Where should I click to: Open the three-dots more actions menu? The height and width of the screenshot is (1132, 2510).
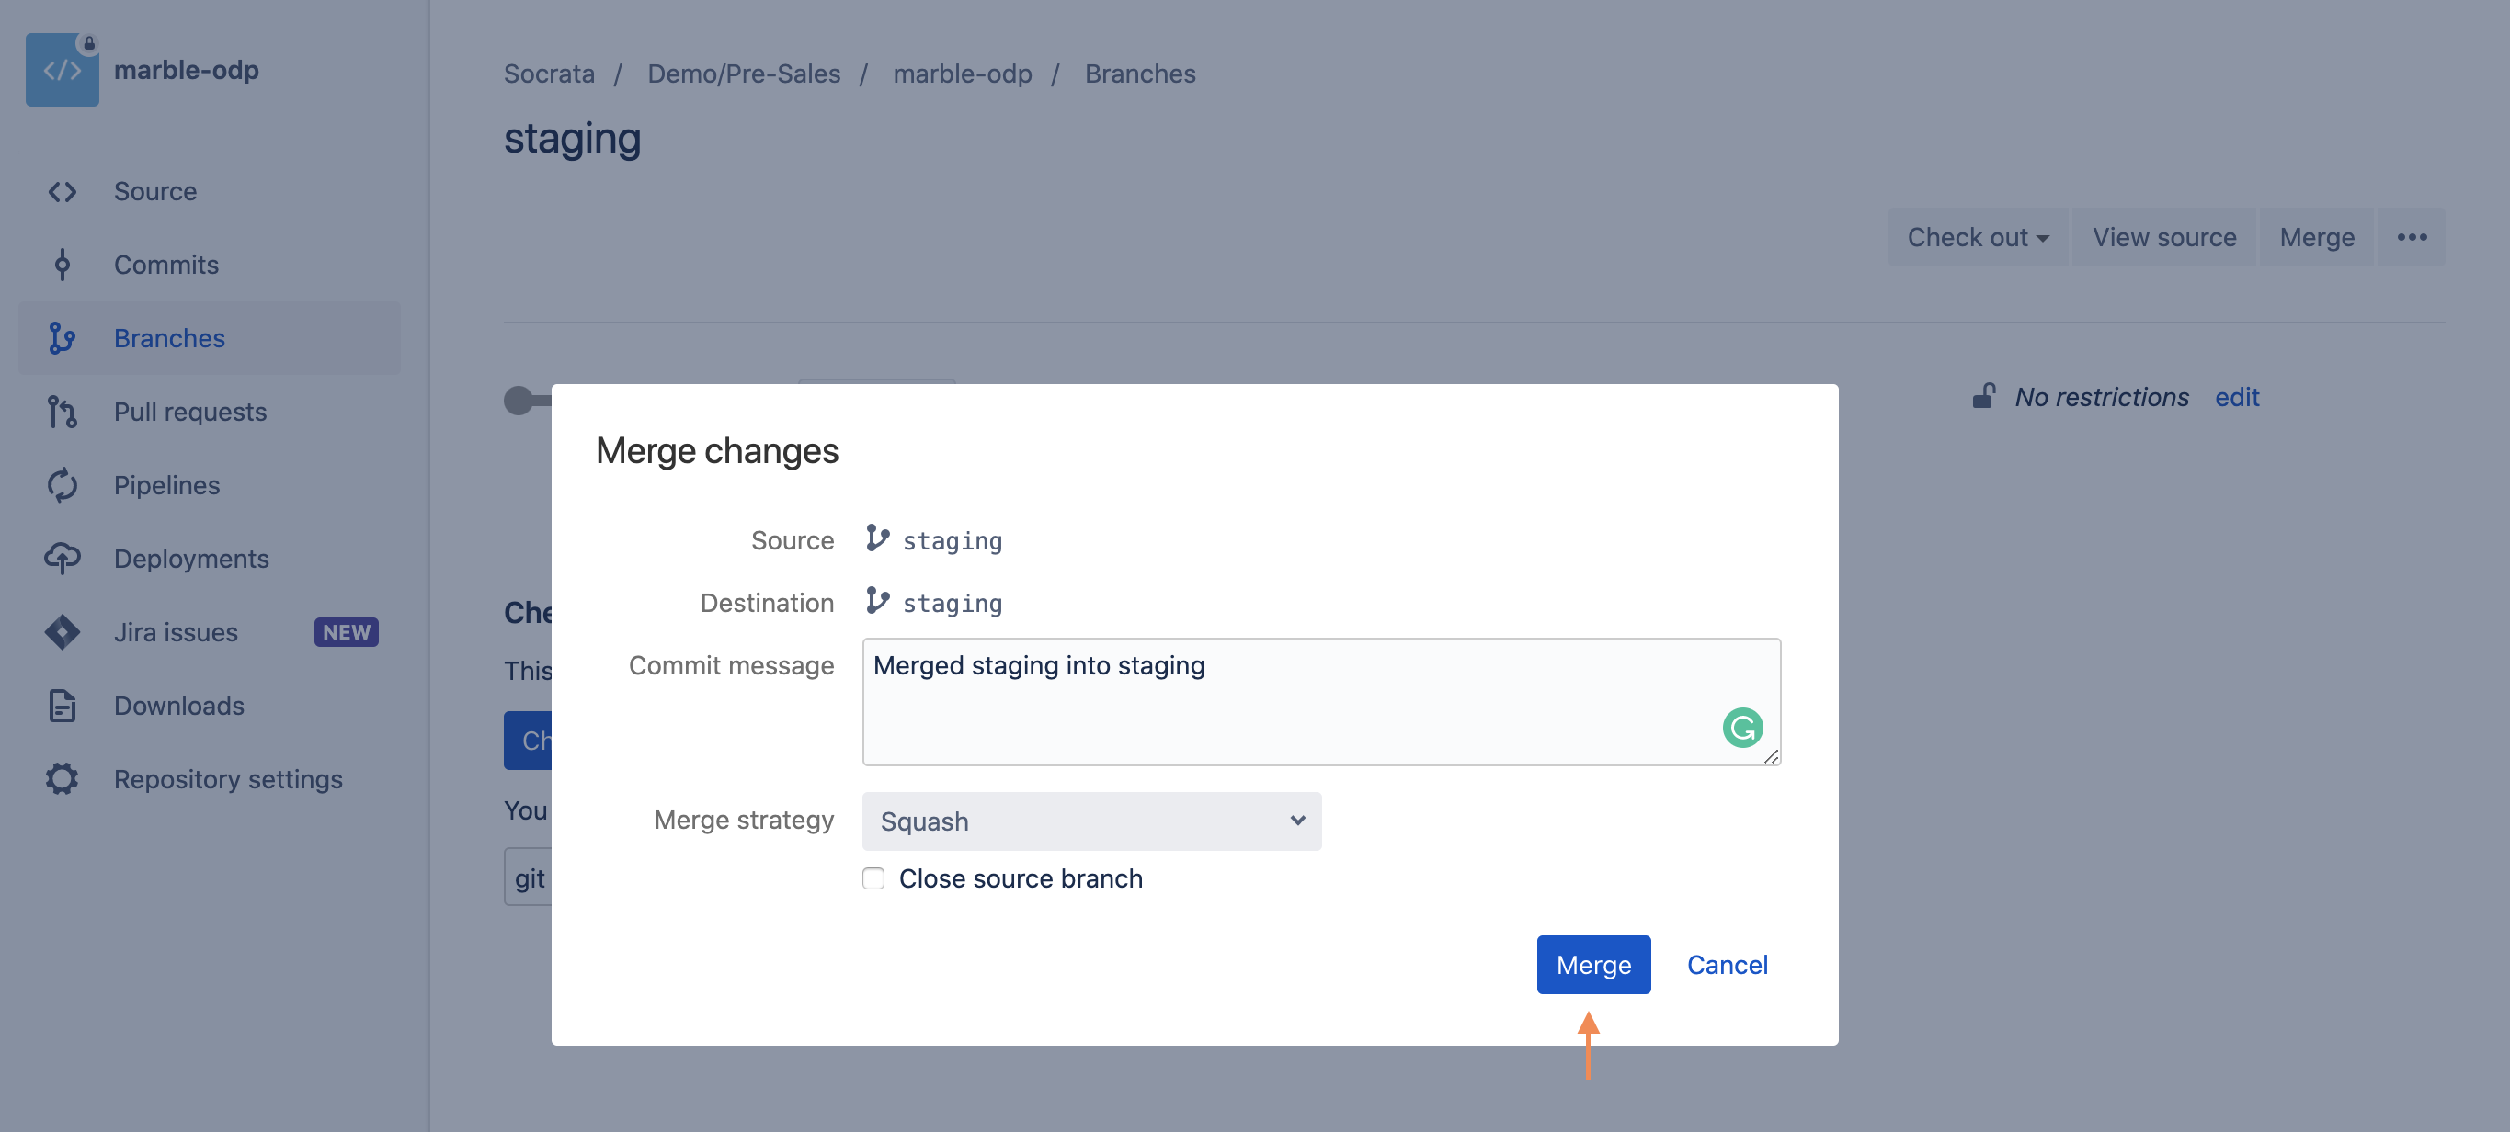pos(2412,236)
